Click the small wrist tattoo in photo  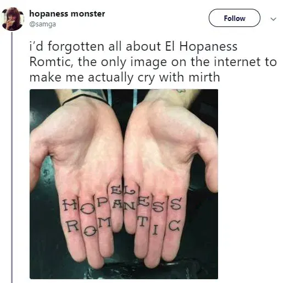pyautogui.click(x=180, y=90)
